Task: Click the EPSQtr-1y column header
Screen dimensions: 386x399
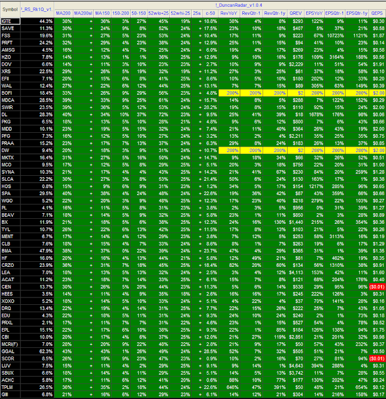Action: (x=357, y=14)
